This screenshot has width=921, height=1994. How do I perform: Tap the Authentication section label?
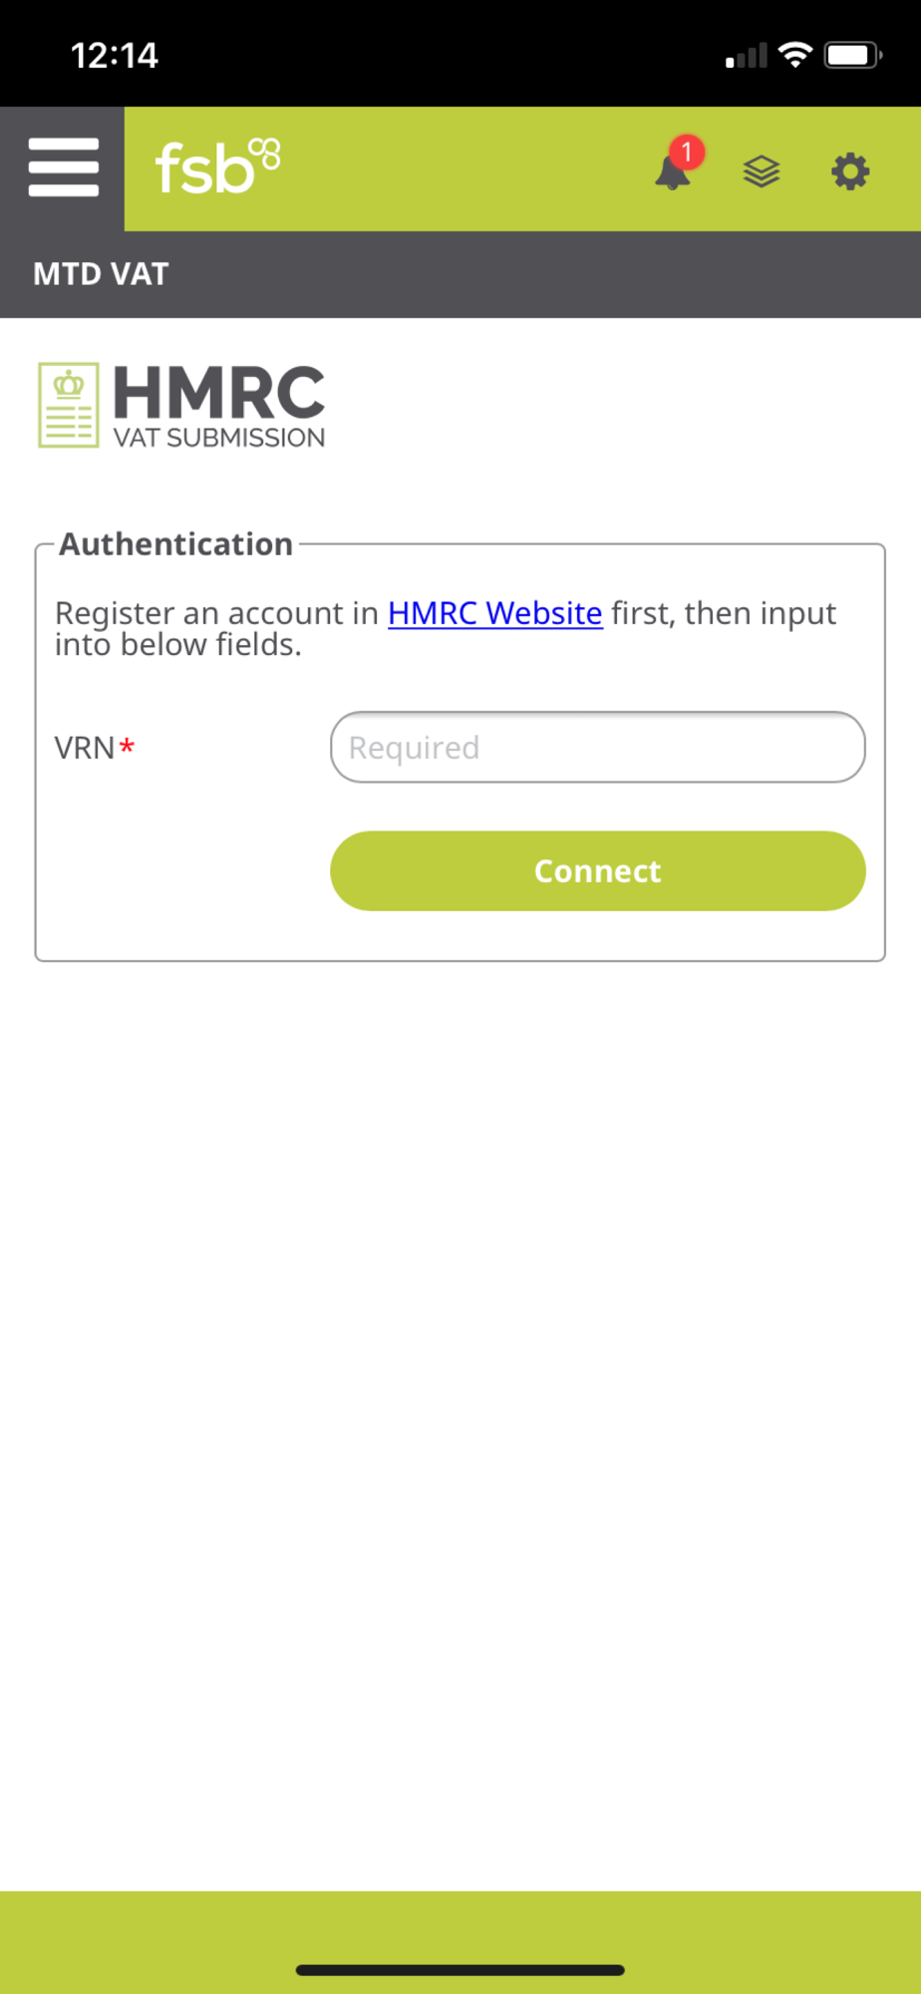click(175, 544)
